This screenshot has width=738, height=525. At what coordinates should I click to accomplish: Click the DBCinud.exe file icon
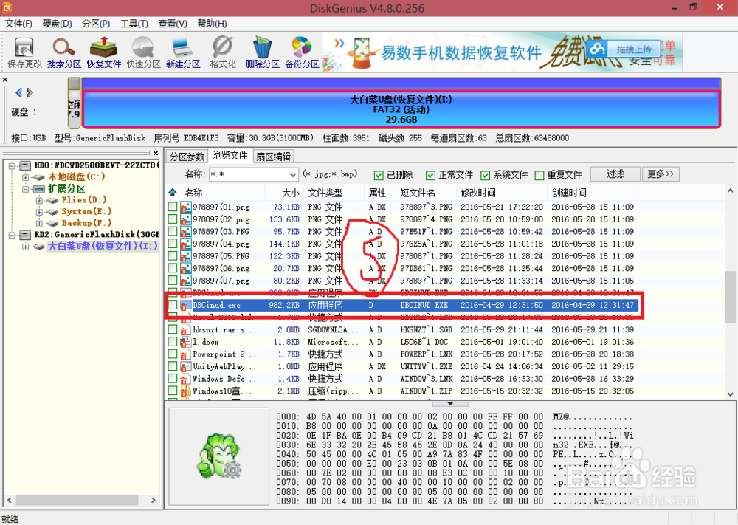(185, 305)
